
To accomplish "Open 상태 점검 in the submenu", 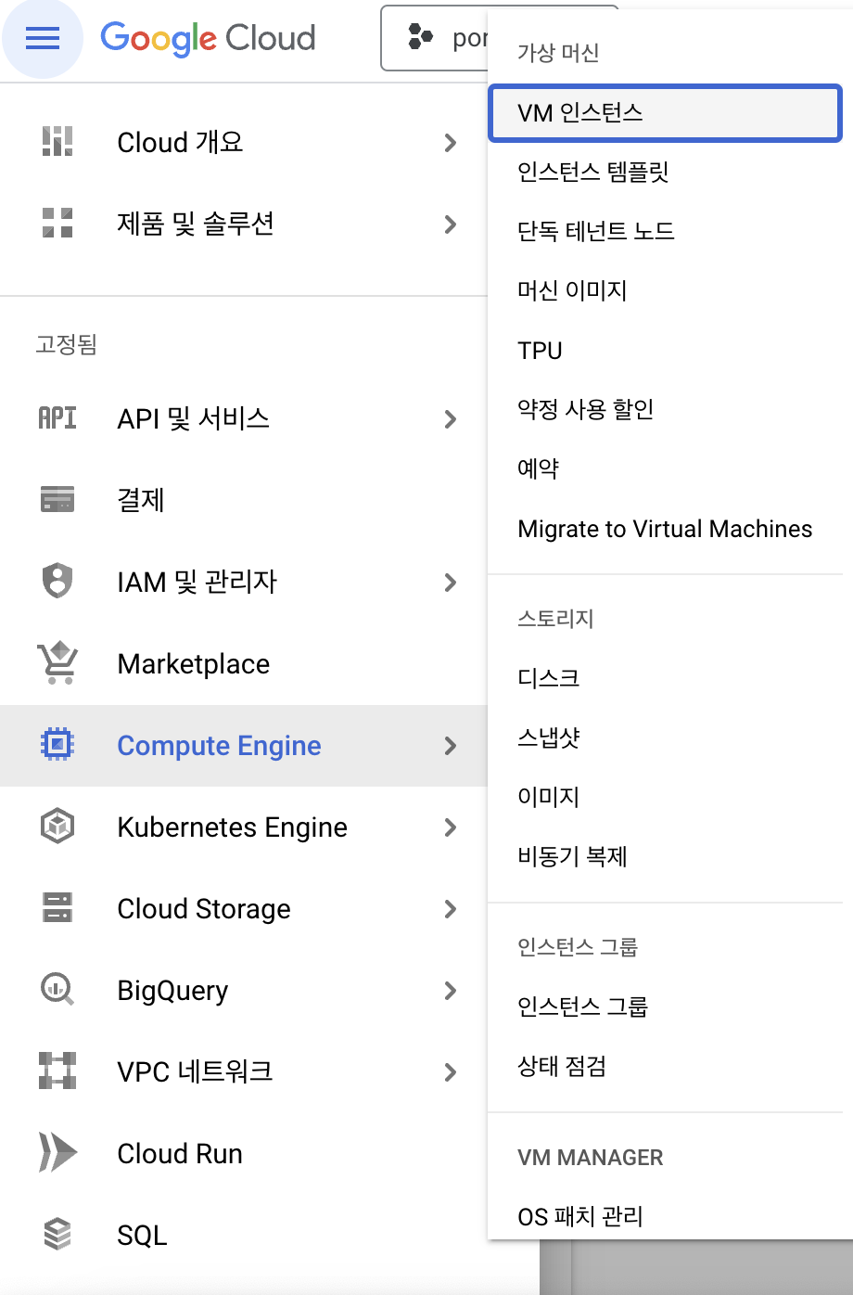I will 665,1066.
